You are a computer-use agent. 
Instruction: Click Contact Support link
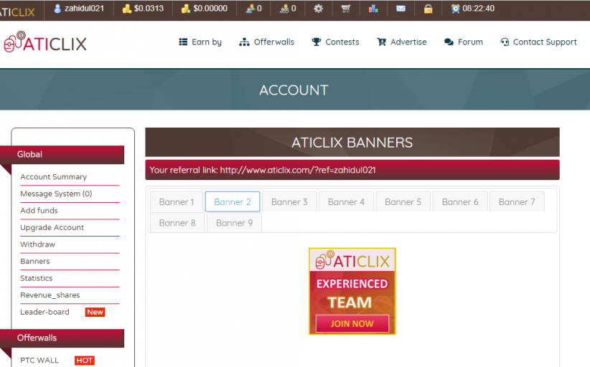pyautogui.click(x=538, y=42)
